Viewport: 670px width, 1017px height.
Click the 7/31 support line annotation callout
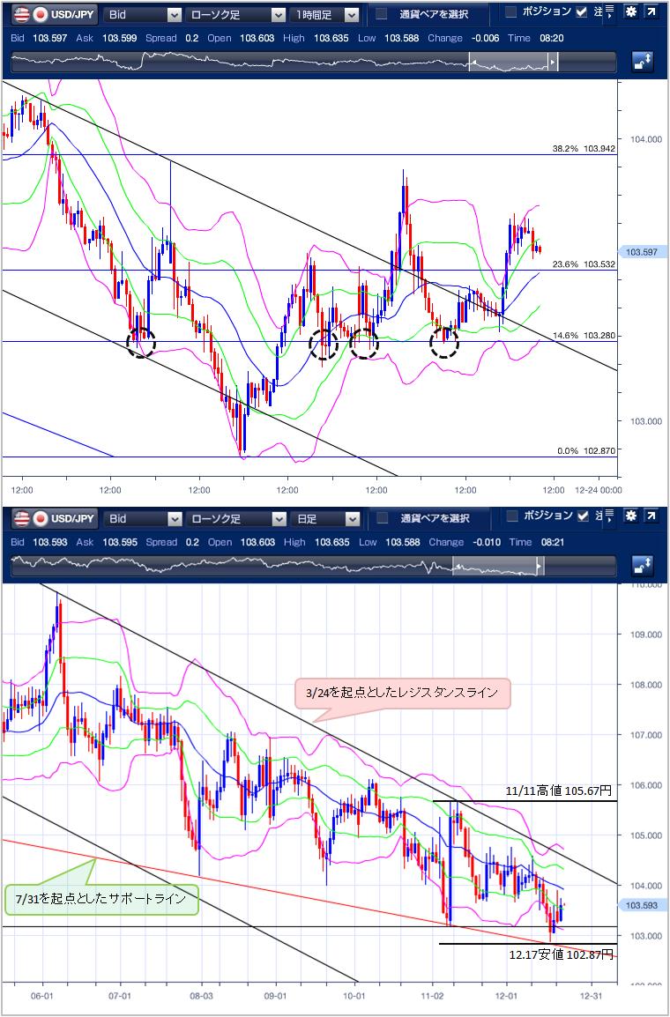click(101, 899)
